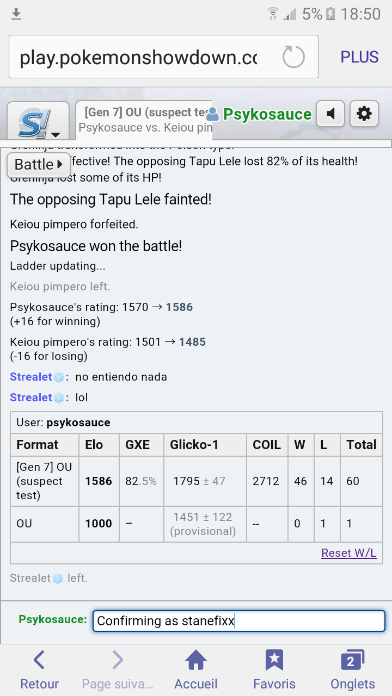Tap the PLUS browser menu
392x696 pixels.
(359, 57)
